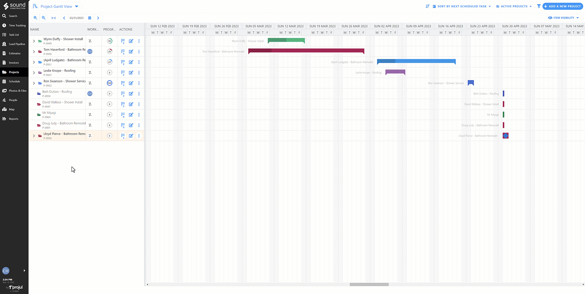Open the Reports section in the sidebar
Viewport: 585px width, 294px height.
[14, 119]
